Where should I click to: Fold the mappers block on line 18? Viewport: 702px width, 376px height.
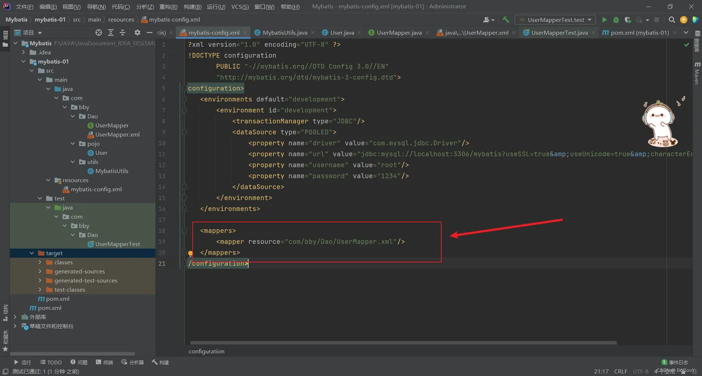point(185,231)
